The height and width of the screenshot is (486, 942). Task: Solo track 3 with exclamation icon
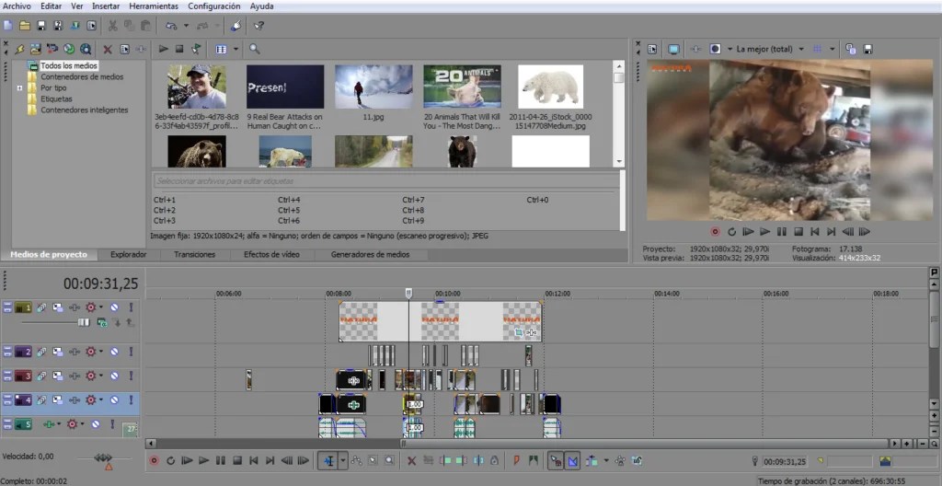(130, 376)
